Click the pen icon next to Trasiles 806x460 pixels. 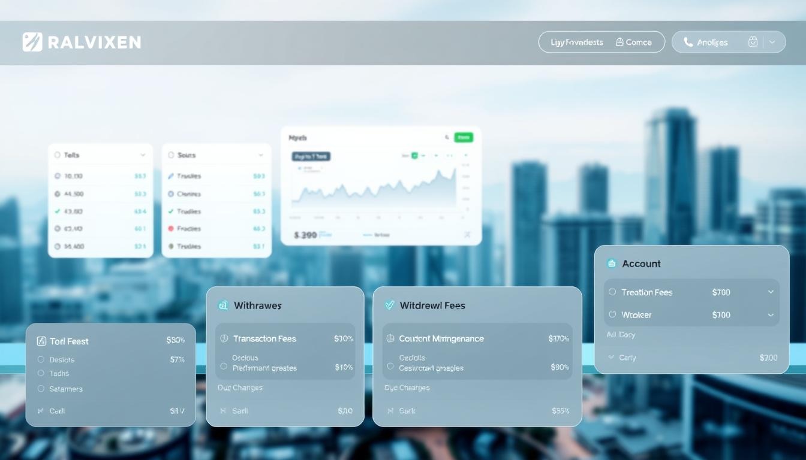point(171,176)
